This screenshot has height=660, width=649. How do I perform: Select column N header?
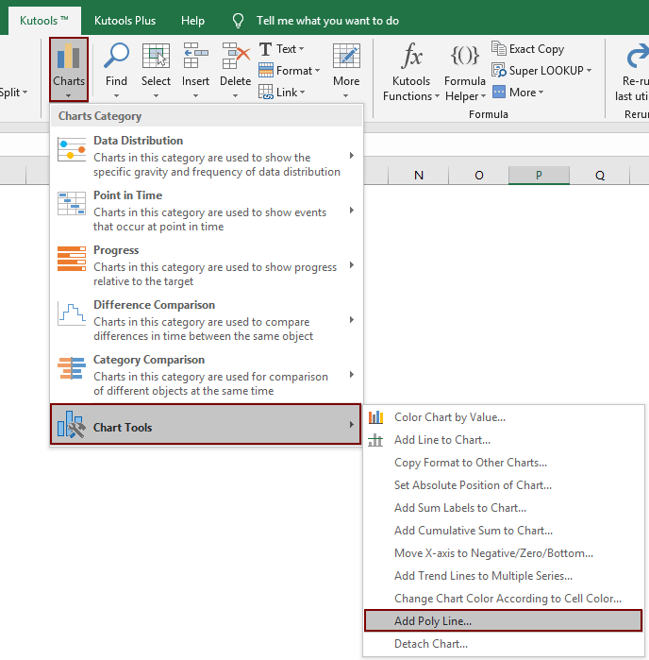[x=419, y=175]
